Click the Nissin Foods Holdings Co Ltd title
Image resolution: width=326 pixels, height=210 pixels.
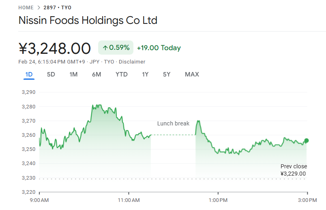pyautogui.click(x=88, y=21)
